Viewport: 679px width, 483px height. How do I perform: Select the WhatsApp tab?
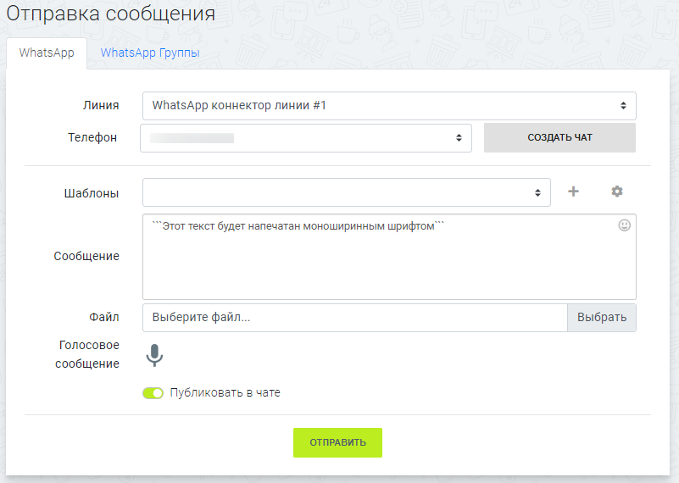point(47,53)
